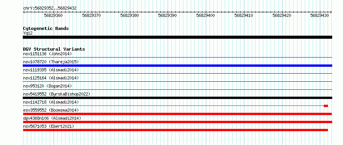The height and width of the screenshot is (145, 343).
Task: Click thin blue bar of nsv1151136
Action: pyautogui.click(x=177, y=58)
